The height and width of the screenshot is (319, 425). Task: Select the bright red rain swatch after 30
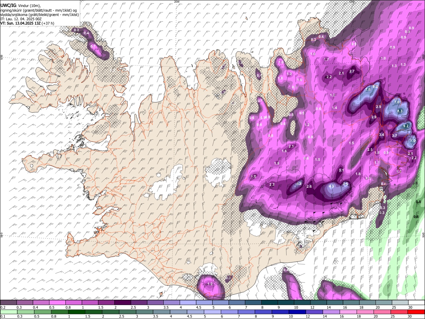pos(415,312)
